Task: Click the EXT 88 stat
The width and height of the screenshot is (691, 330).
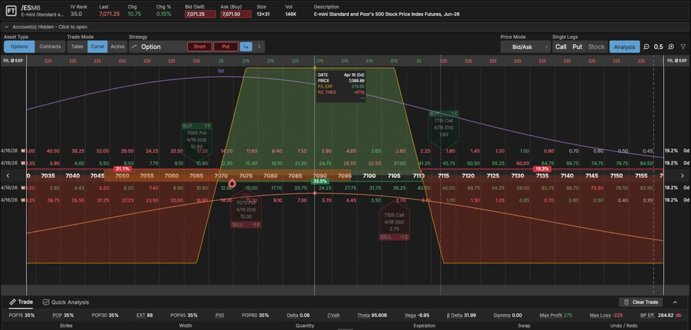Action: click(x=144, y=315)
